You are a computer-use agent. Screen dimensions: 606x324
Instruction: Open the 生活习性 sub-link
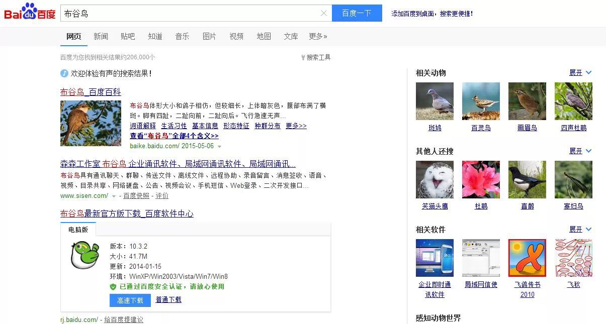174,126
